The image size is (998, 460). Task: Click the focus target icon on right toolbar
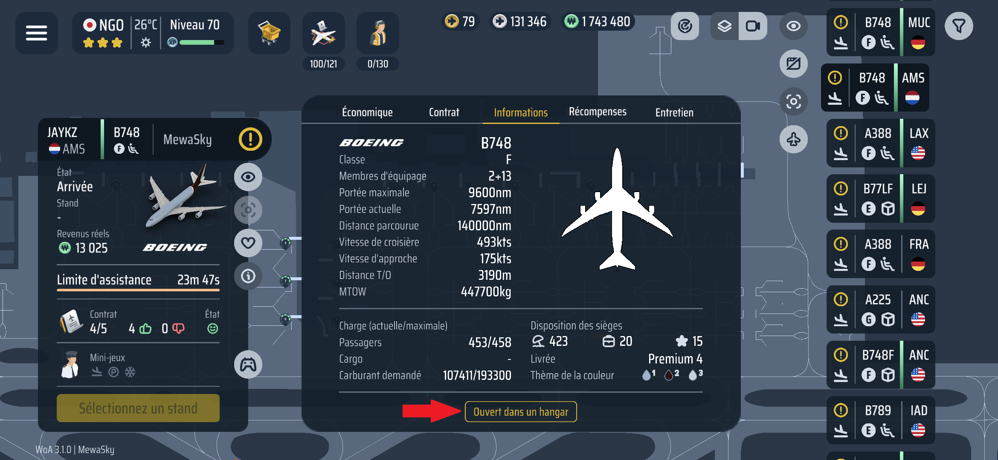793,101
